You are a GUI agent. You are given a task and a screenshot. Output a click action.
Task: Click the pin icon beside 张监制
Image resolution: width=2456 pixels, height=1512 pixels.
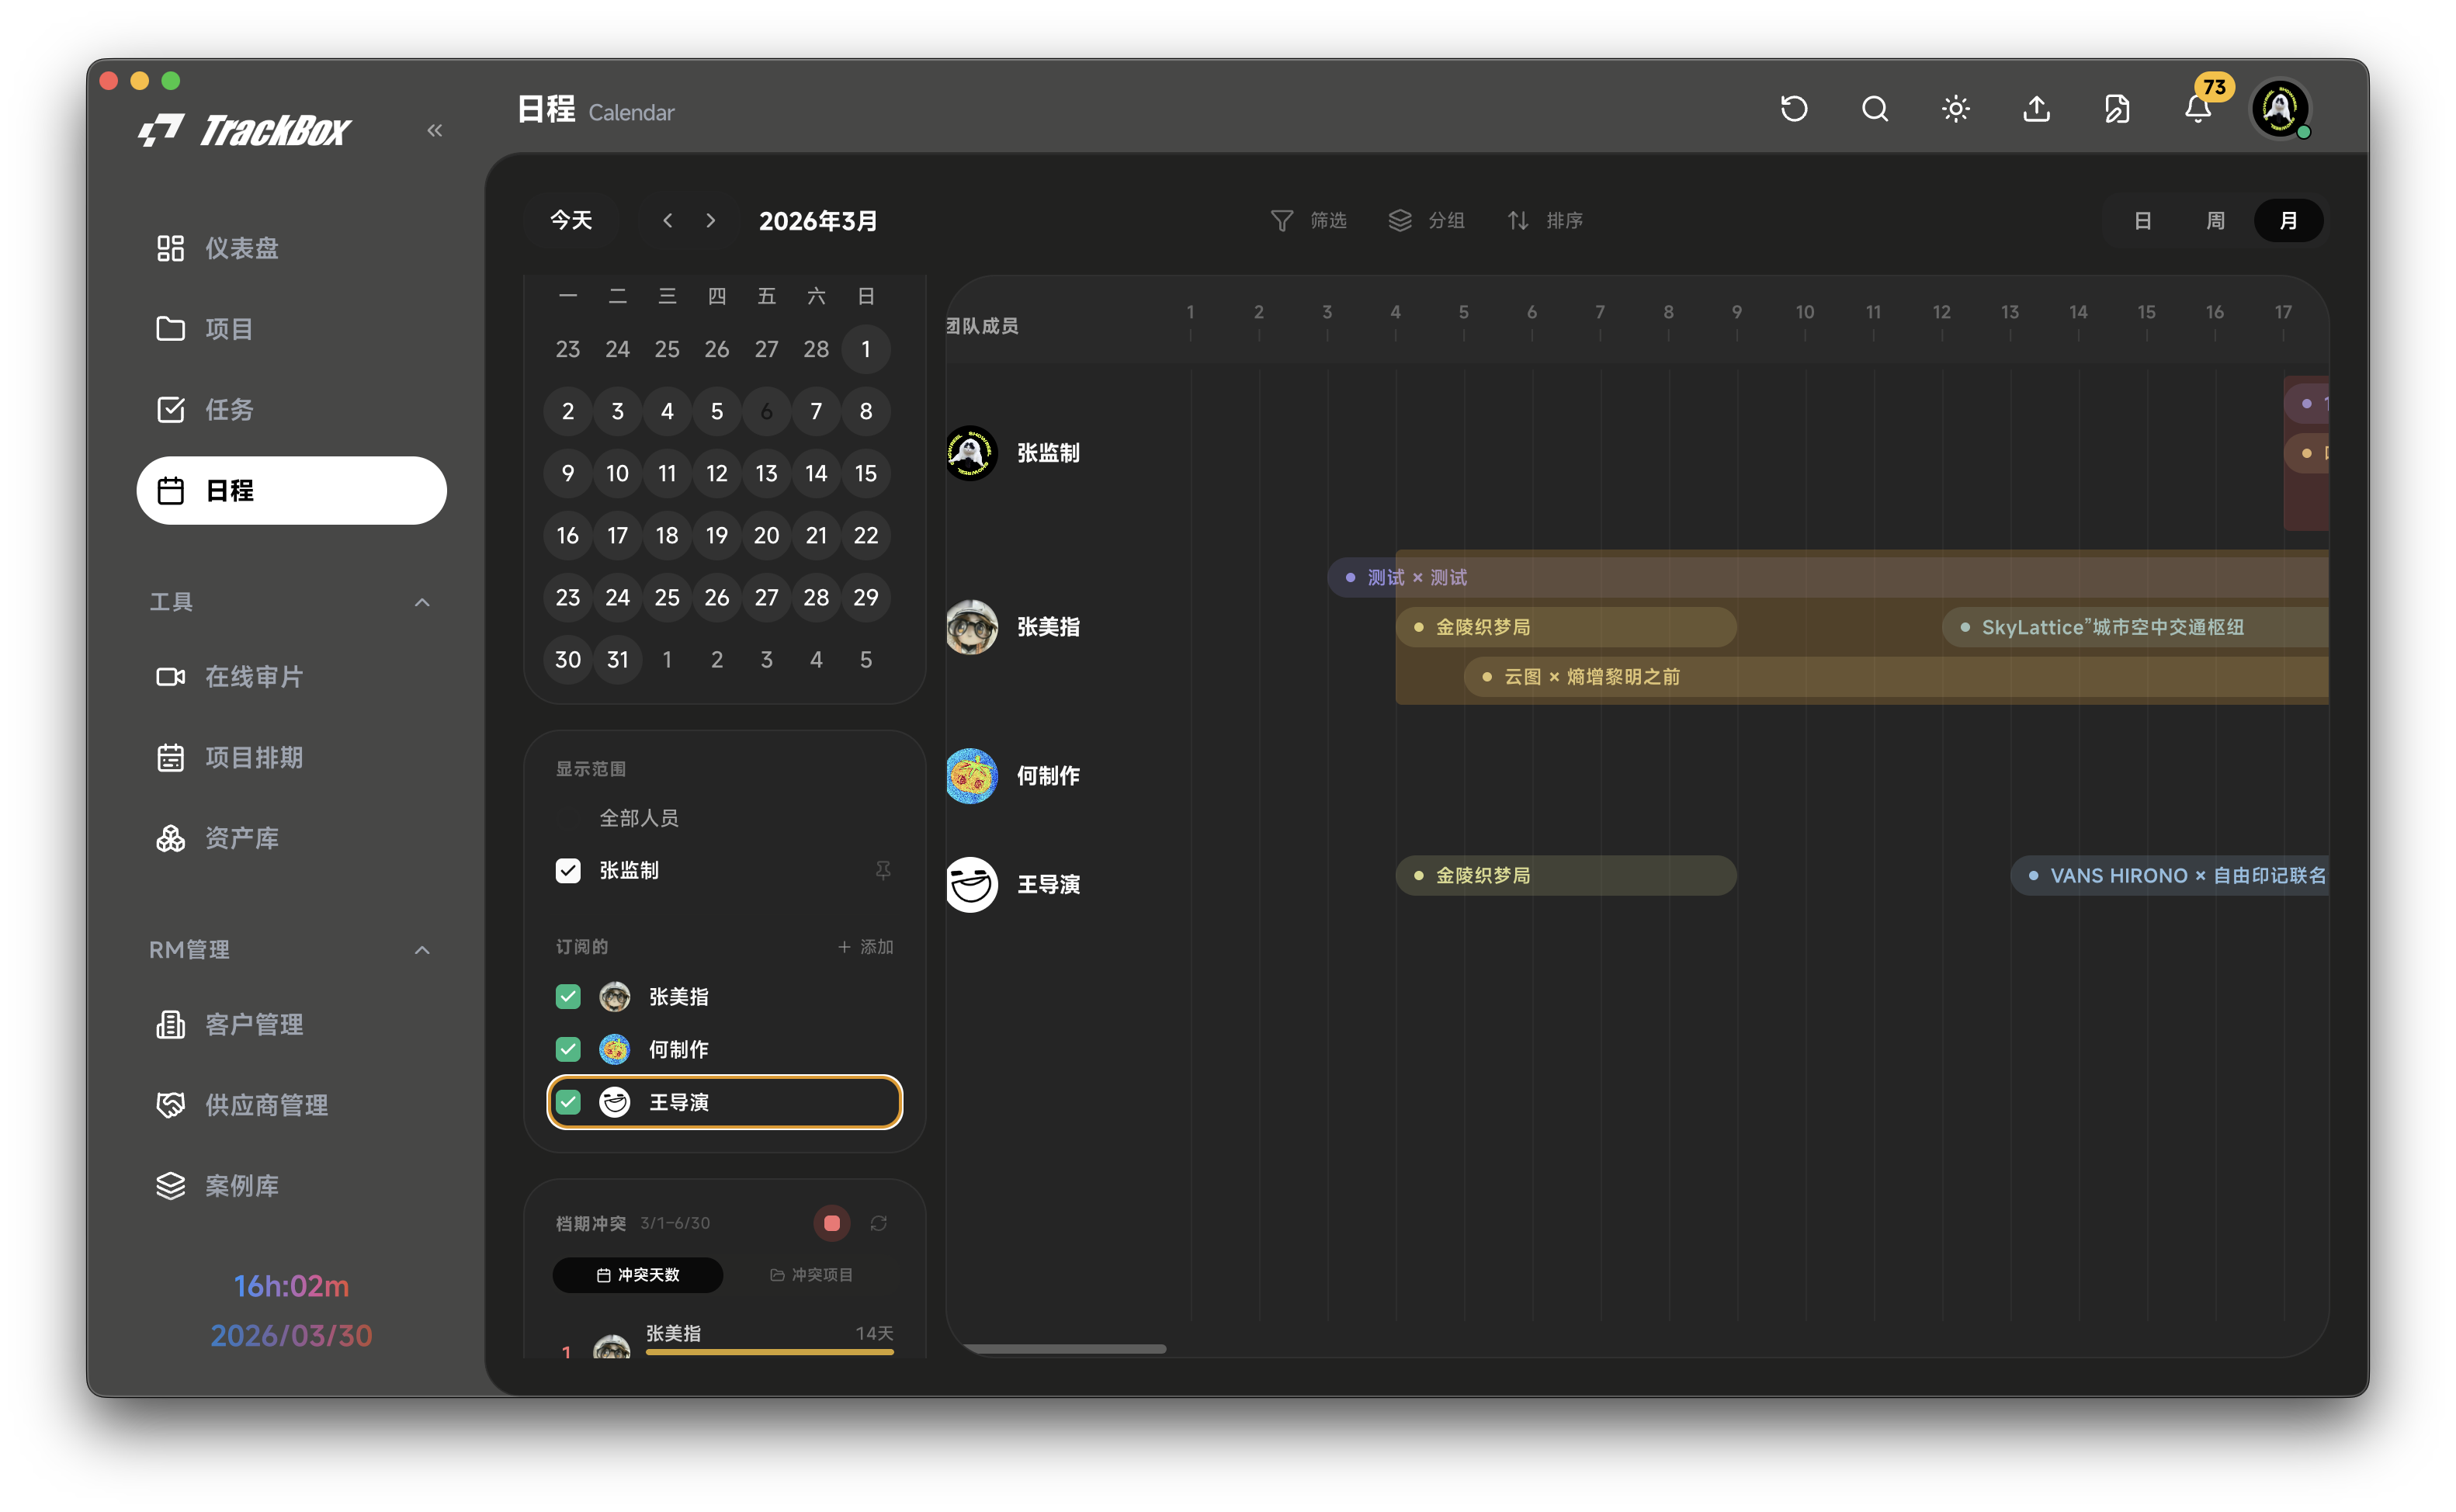[x=883, y=871]
